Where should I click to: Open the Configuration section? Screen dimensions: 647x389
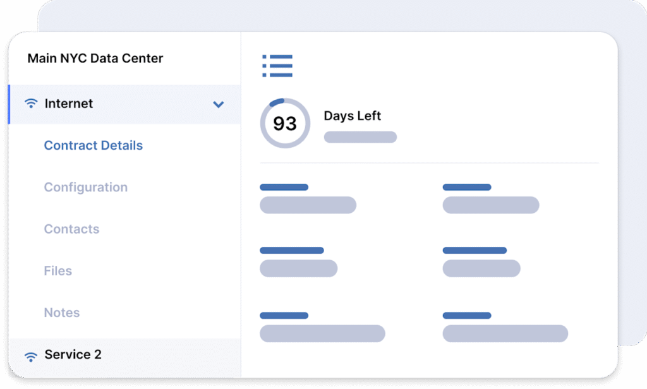coord(86,188)
